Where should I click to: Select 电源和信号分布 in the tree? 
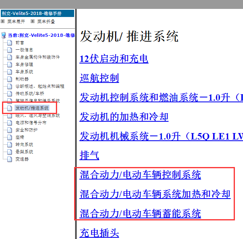31,123
